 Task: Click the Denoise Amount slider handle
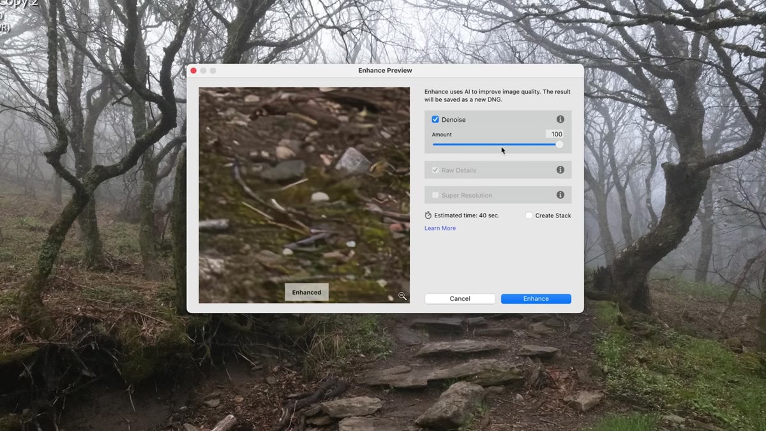tap(559, 145)
